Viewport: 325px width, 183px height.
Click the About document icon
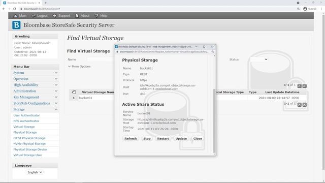(77, 16)
